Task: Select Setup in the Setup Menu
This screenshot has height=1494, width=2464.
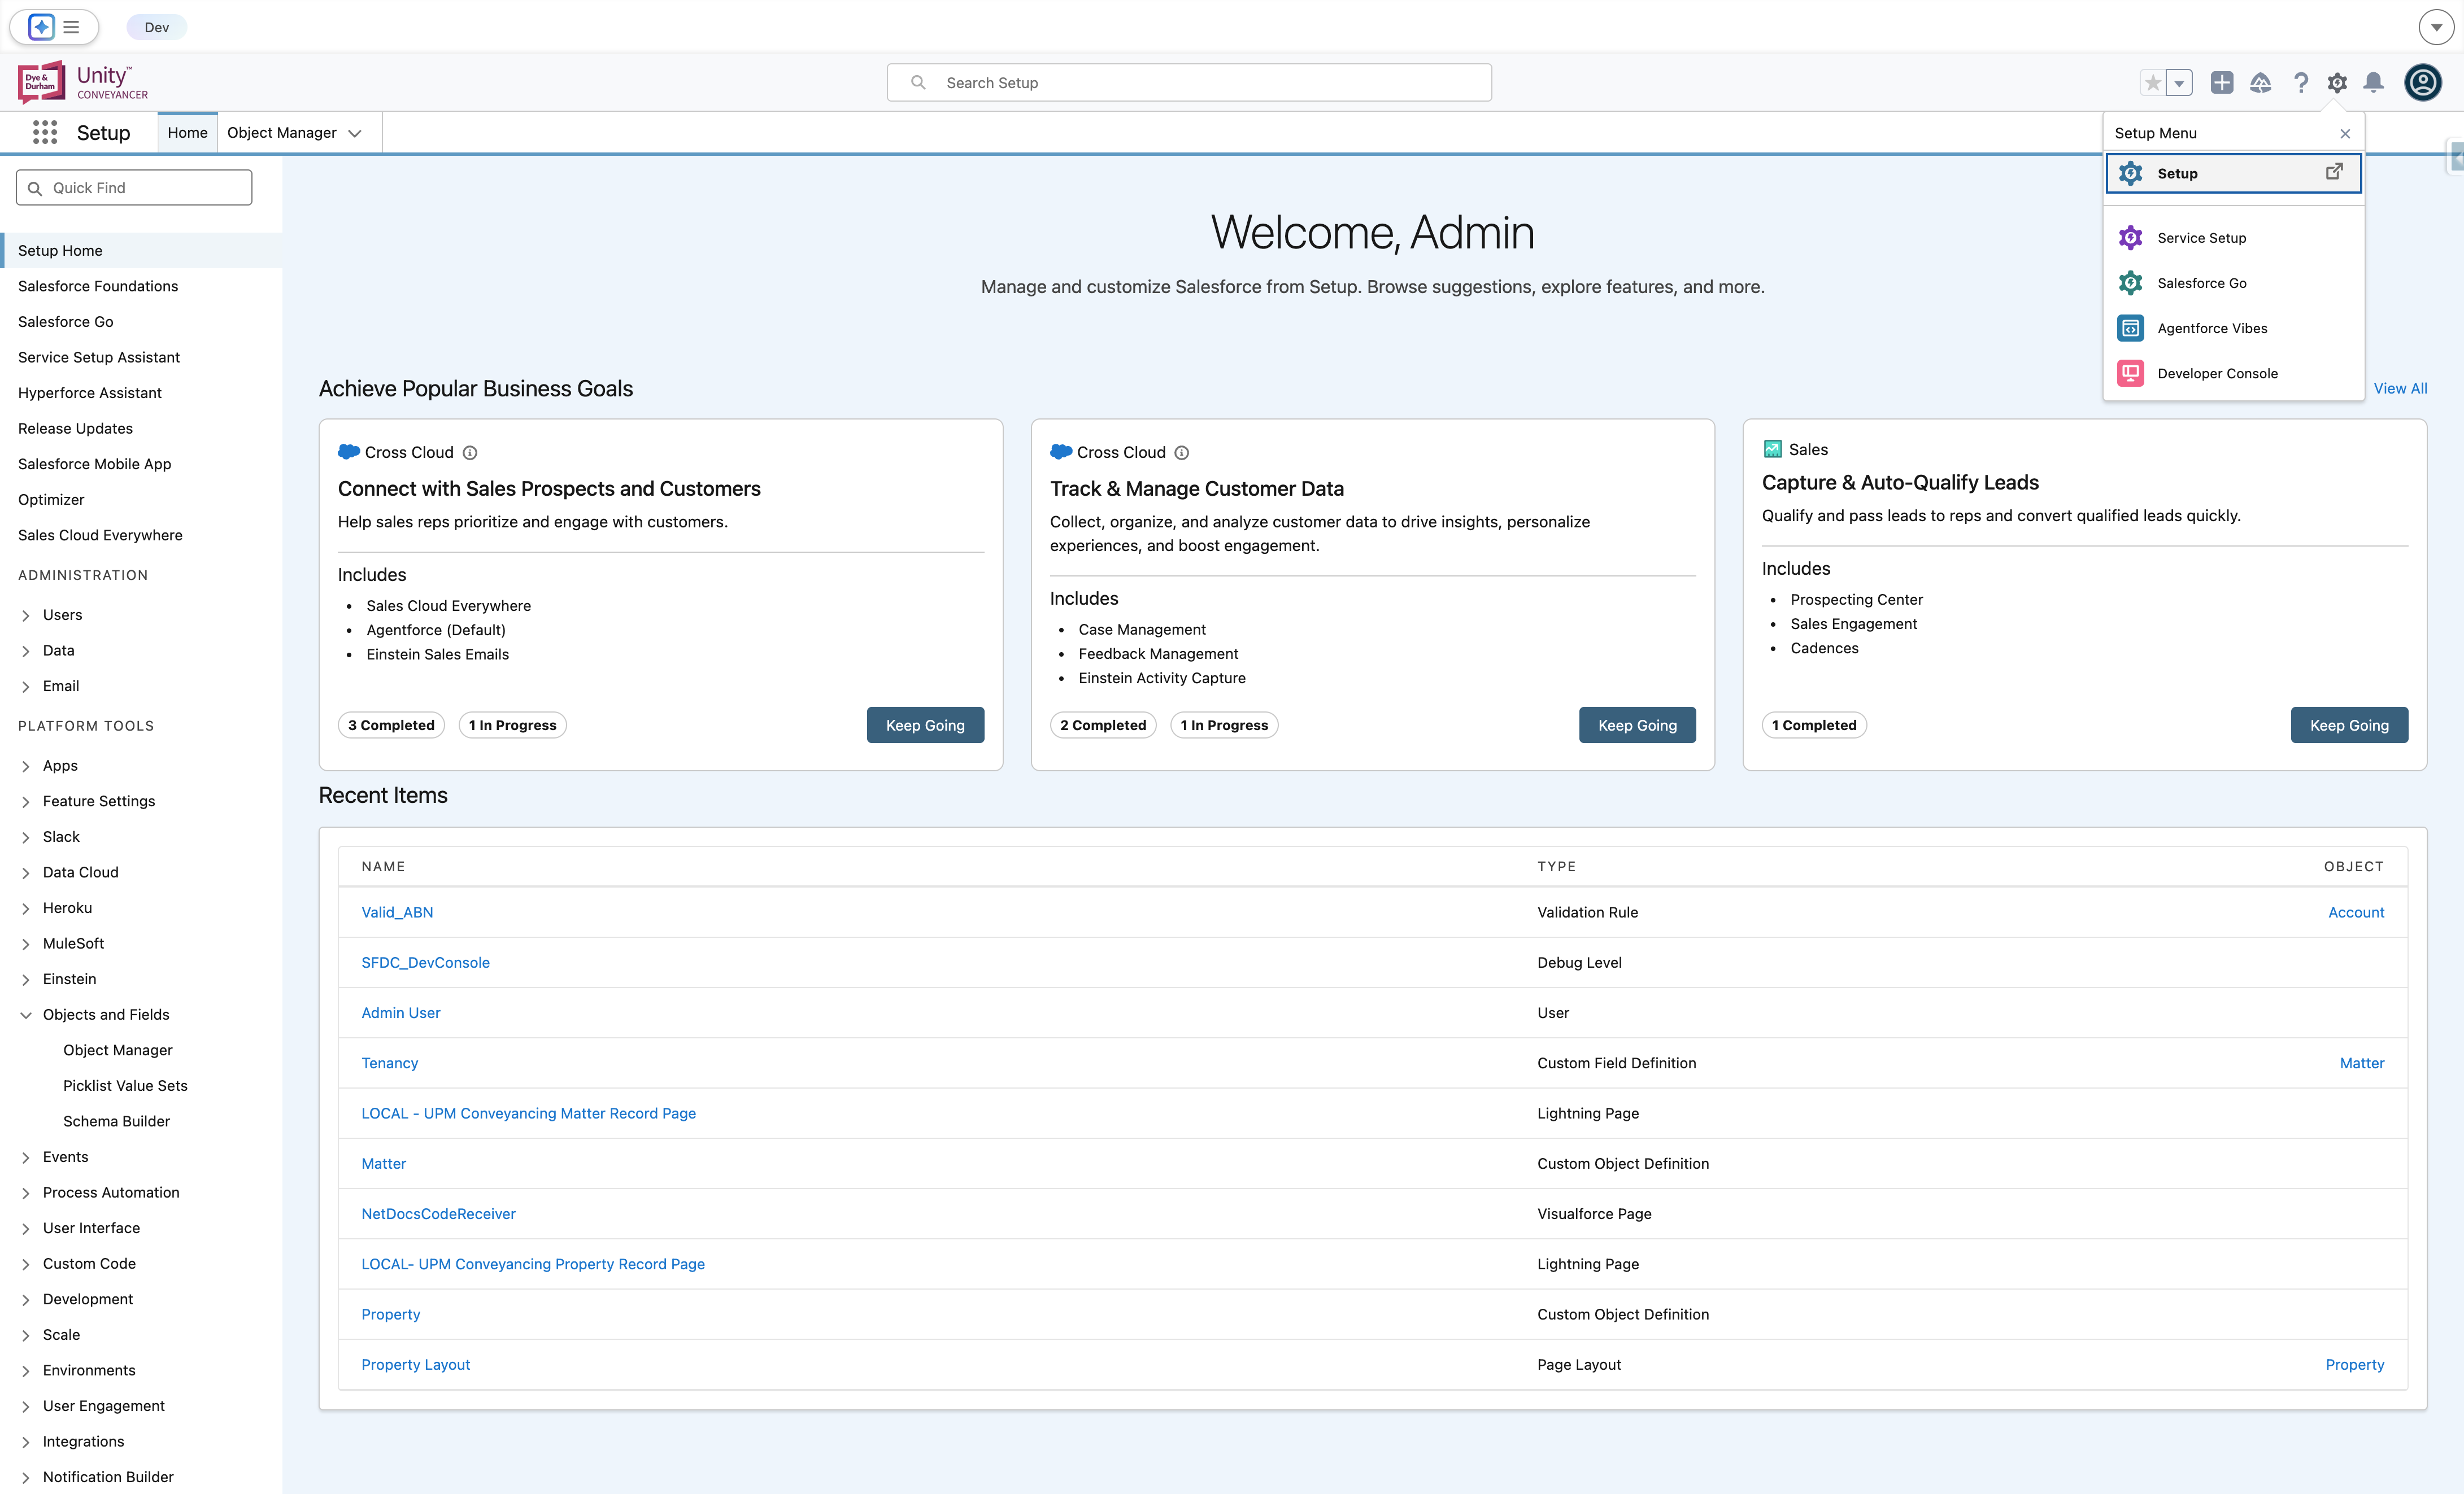Action: pyautogui.click(x=2233, y=173)
